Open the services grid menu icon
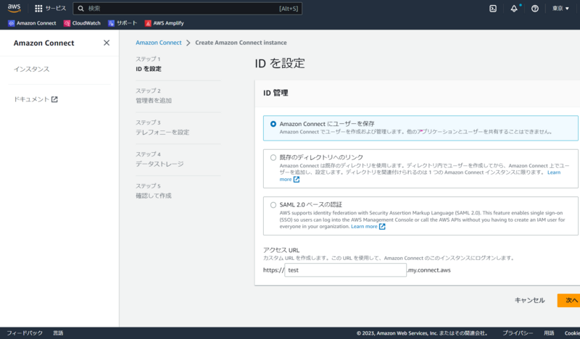The image size is (580, 339). (38, 9)
